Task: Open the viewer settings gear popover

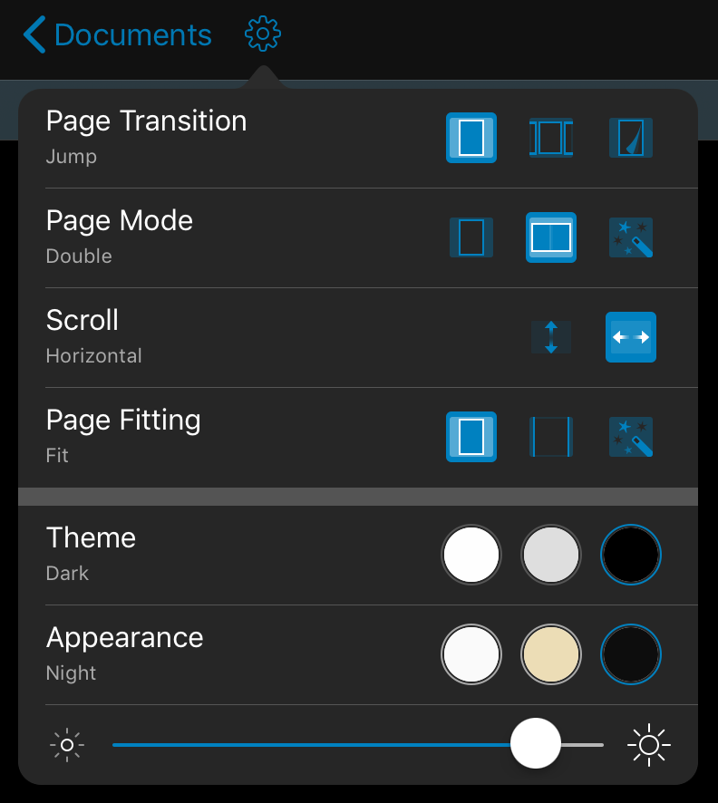Action: [262, 34]
